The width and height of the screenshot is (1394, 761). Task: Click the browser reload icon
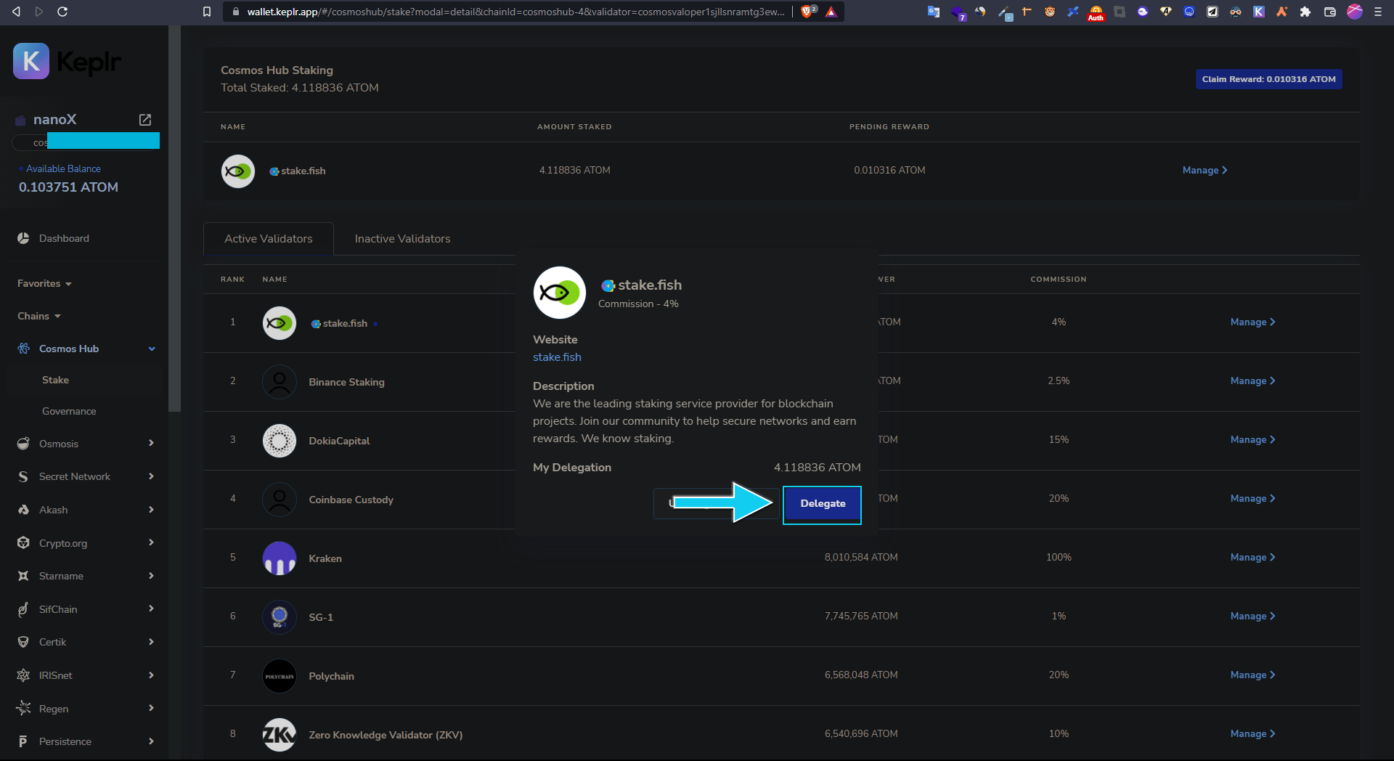(x=62, y=12)
